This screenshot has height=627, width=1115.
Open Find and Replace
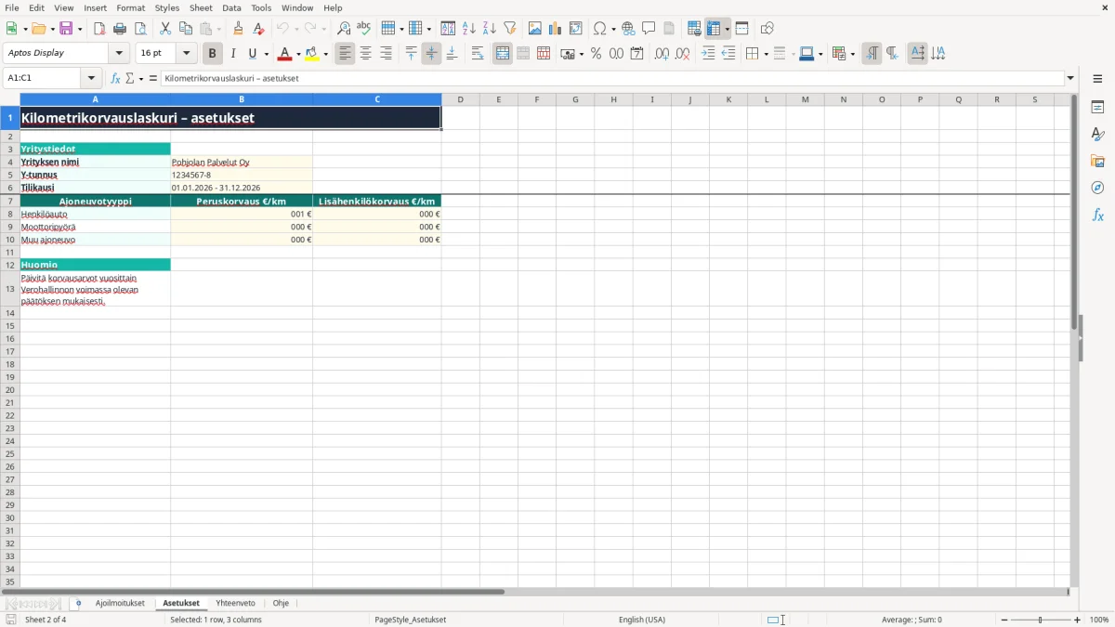click(344, 29)
